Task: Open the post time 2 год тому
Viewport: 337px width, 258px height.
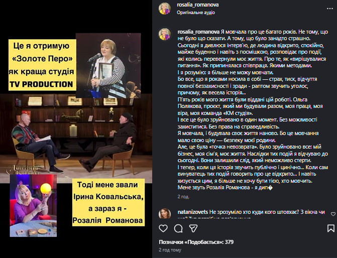Action: click(x=170, y=250)
